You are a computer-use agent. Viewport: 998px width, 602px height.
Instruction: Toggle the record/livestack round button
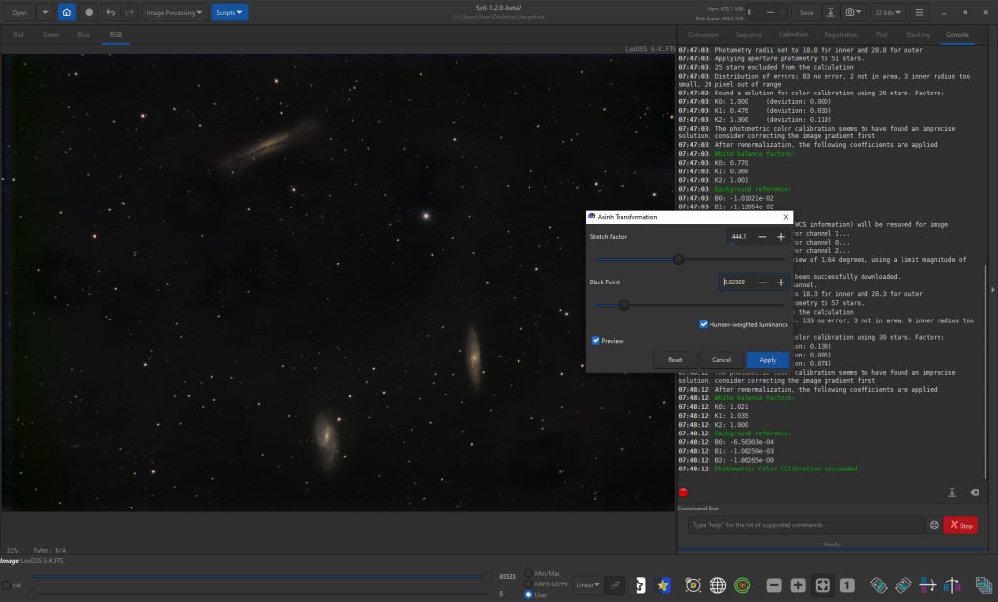(89, 12)
